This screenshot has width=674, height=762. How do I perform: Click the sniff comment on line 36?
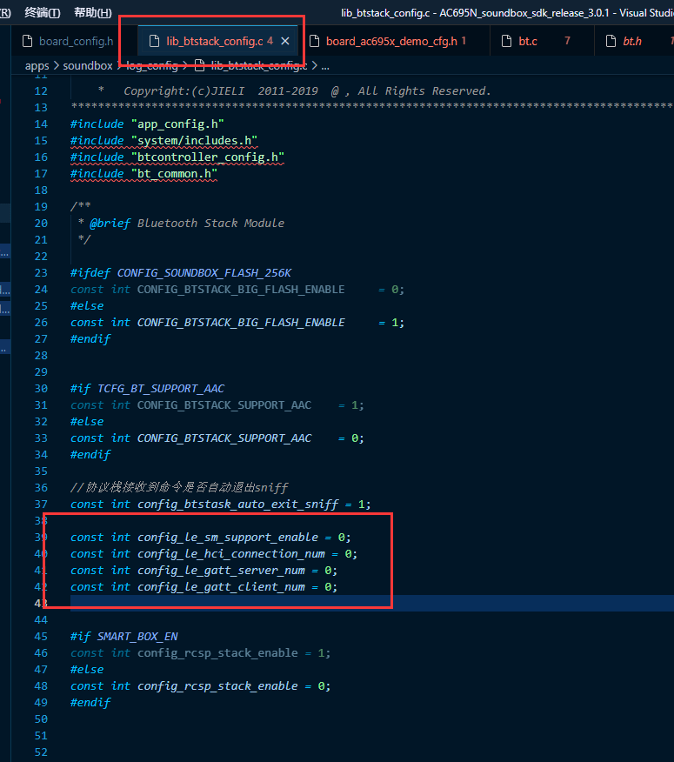[179, 487]
